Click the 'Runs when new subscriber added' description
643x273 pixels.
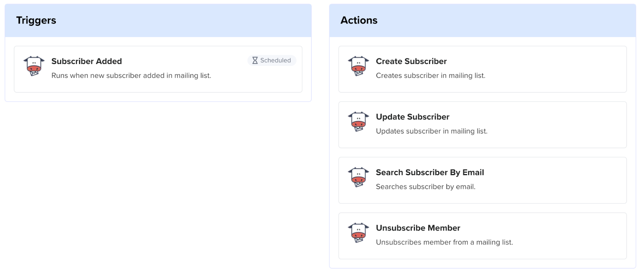pyautogui.click(x=131, y=76)
